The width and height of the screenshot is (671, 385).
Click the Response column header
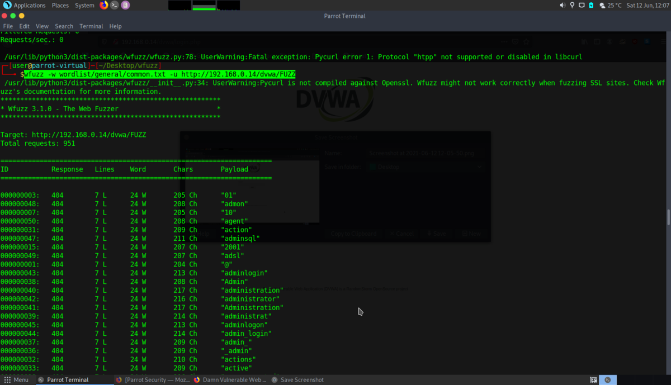click(x=67, y=169)
